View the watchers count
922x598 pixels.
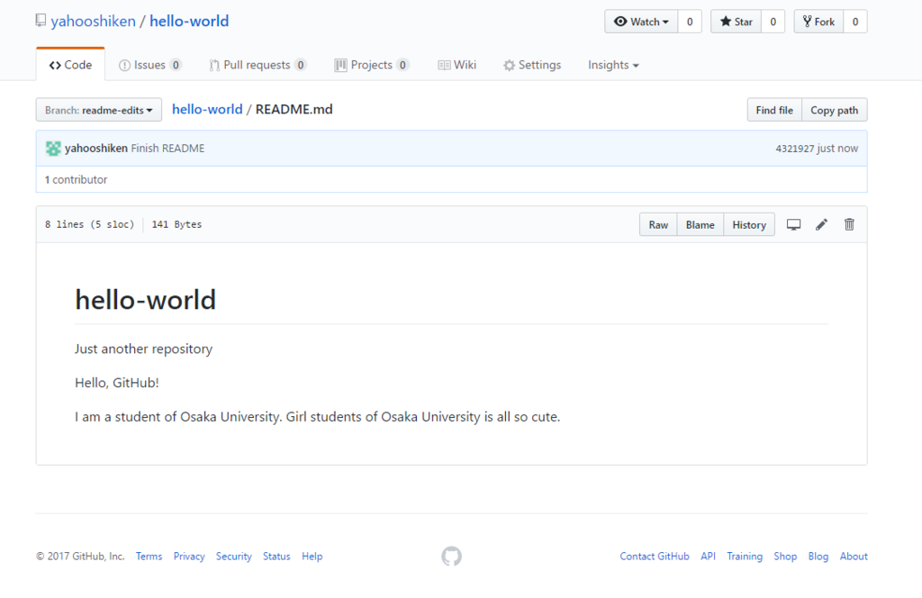point(690,22)
